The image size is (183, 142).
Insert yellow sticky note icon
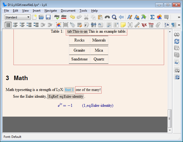pos(123,25)
